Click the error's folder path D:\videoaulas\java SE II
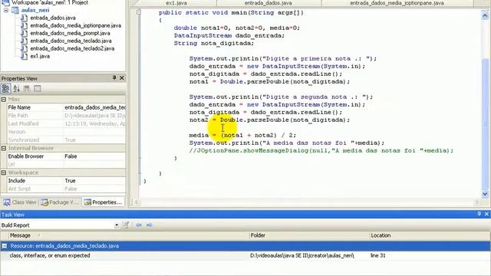The image size is (491, 276). (x=302, y=255)
